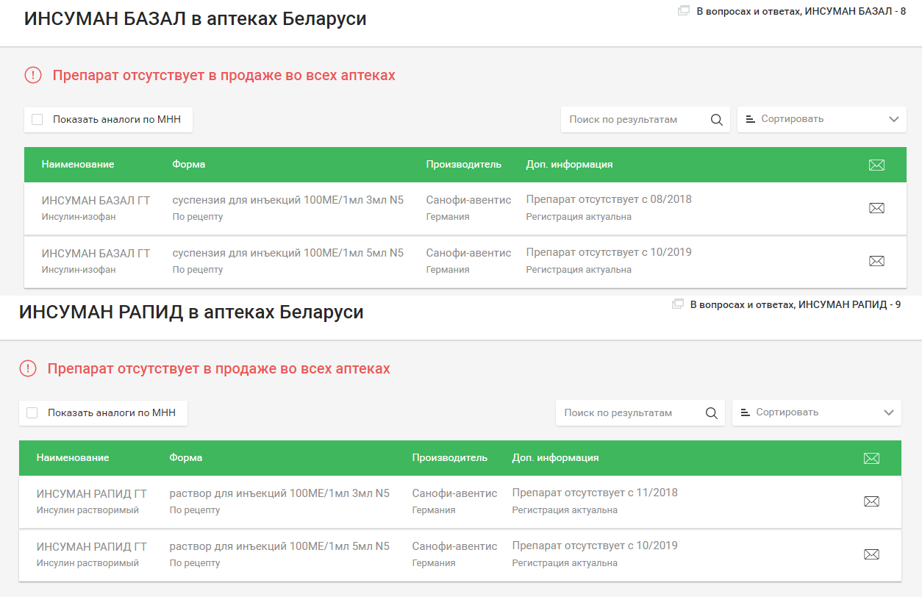
Task: Click Санофи-авентис in РАПИД ГТ 5мл row
Action: tap(454, 546)
